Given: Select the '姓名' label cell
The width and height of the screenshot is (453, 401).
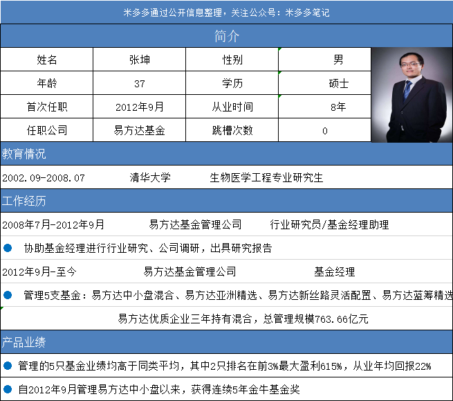Looking at the screenshot, I should (47, 60).
